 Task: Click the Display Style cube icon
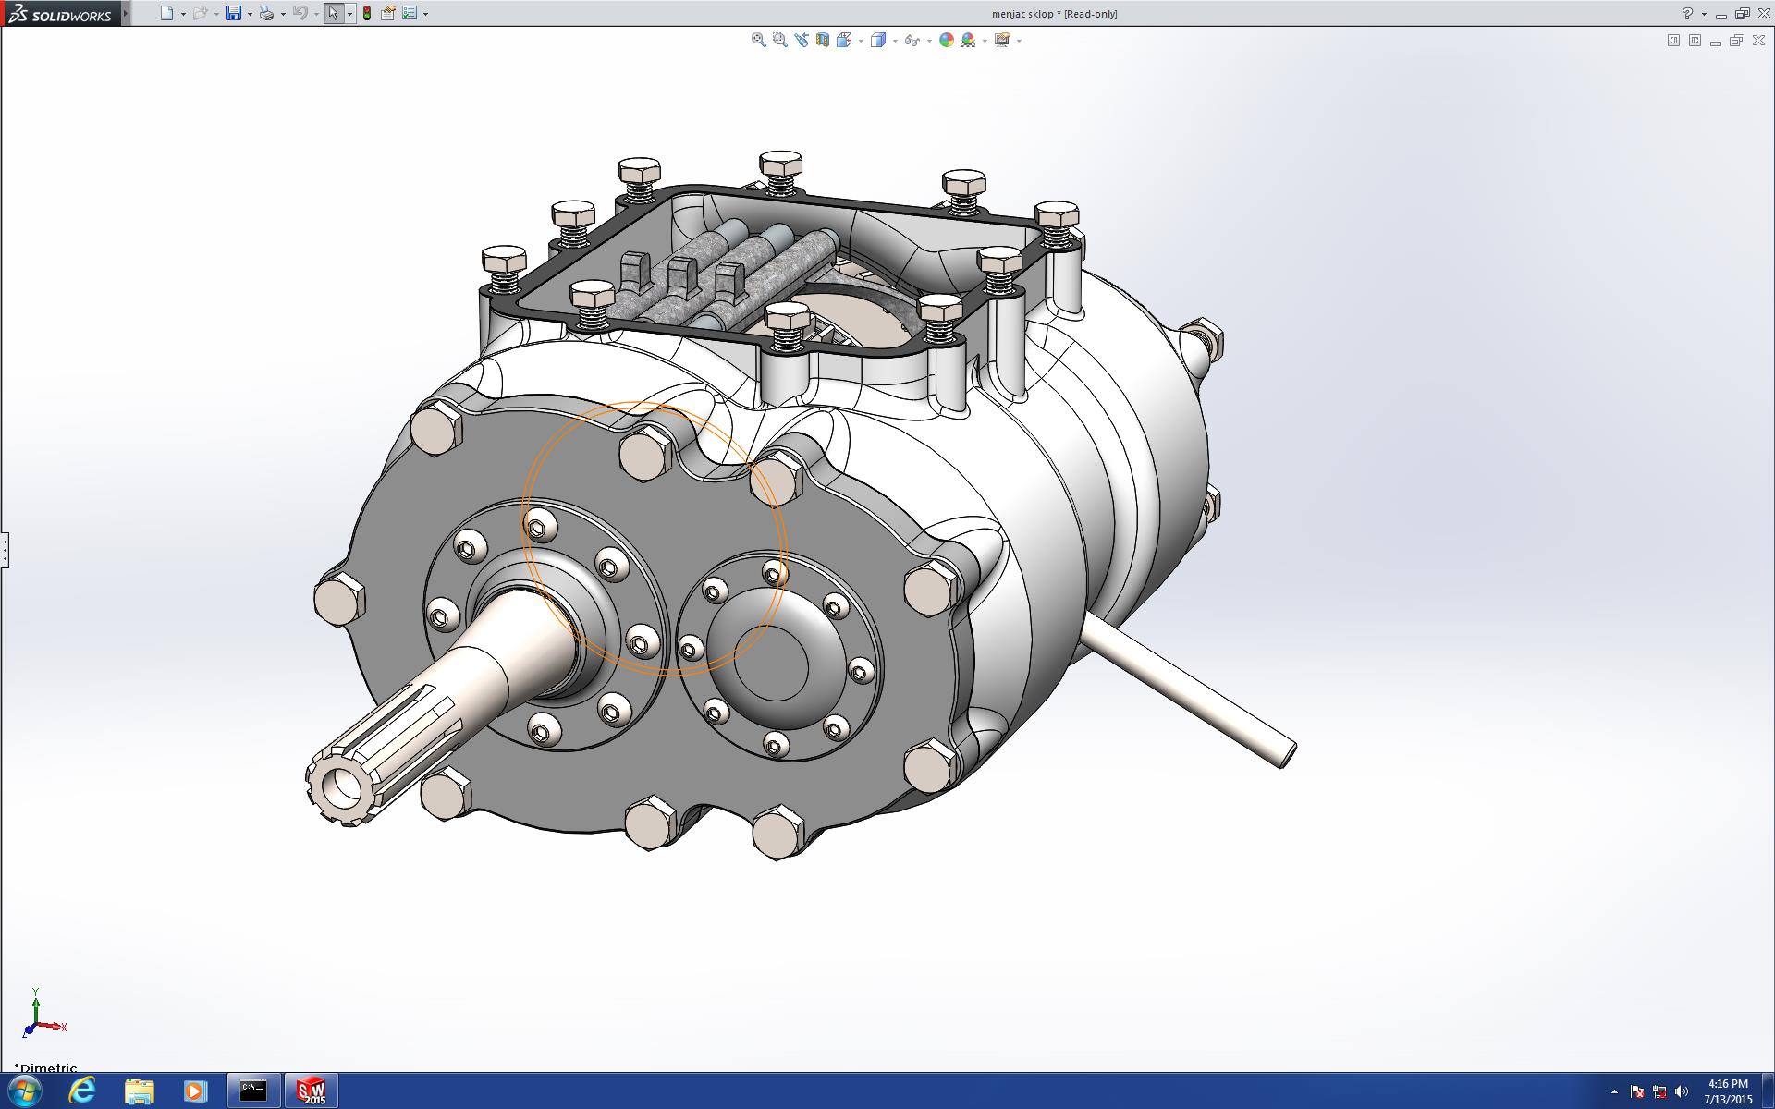tap(877, 40)
